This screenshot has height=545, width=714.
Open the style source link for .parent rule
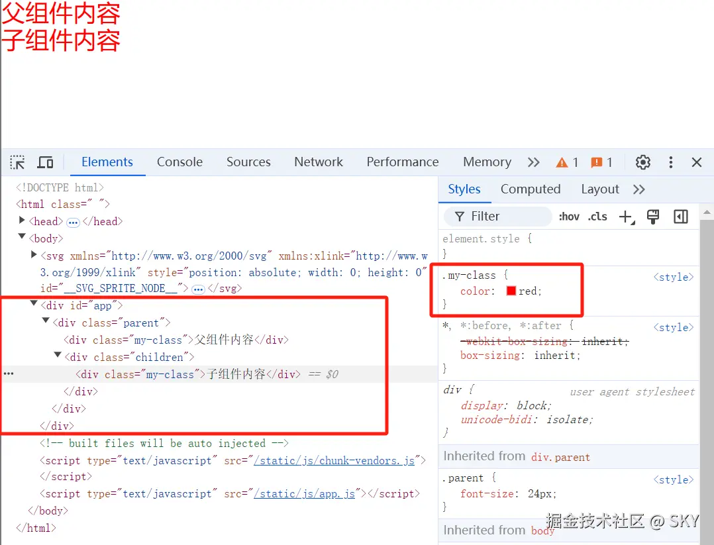(674, 479)
